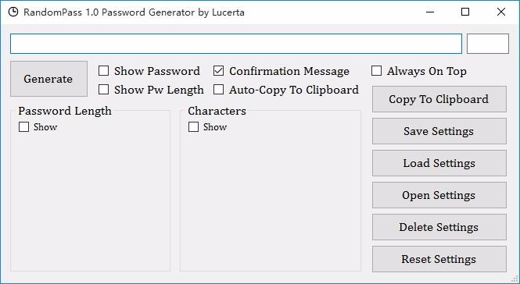Check Show under Characters group

point(193,126)
